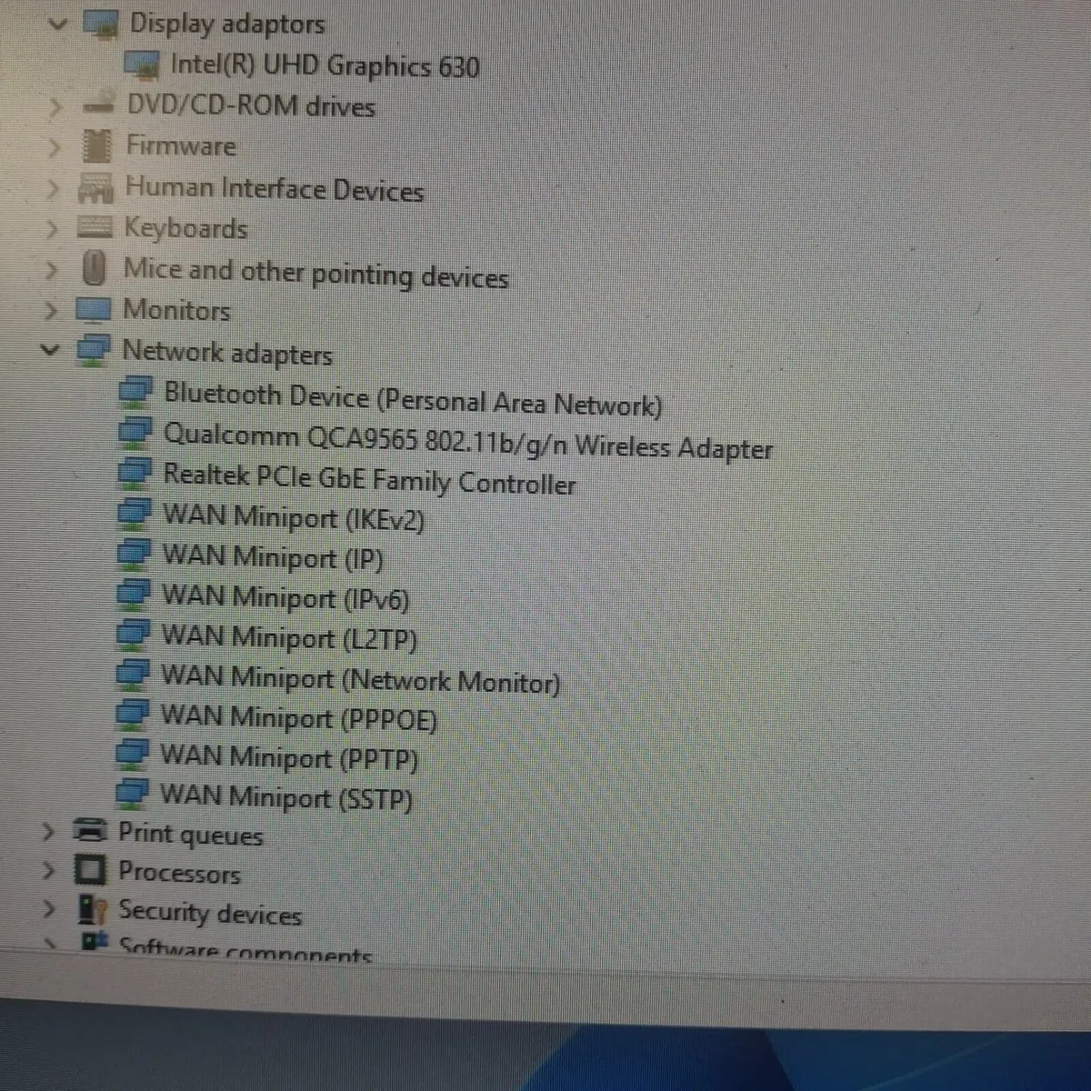Expand the Security devices category
1091x1091 pixels.
coord(48,908)
